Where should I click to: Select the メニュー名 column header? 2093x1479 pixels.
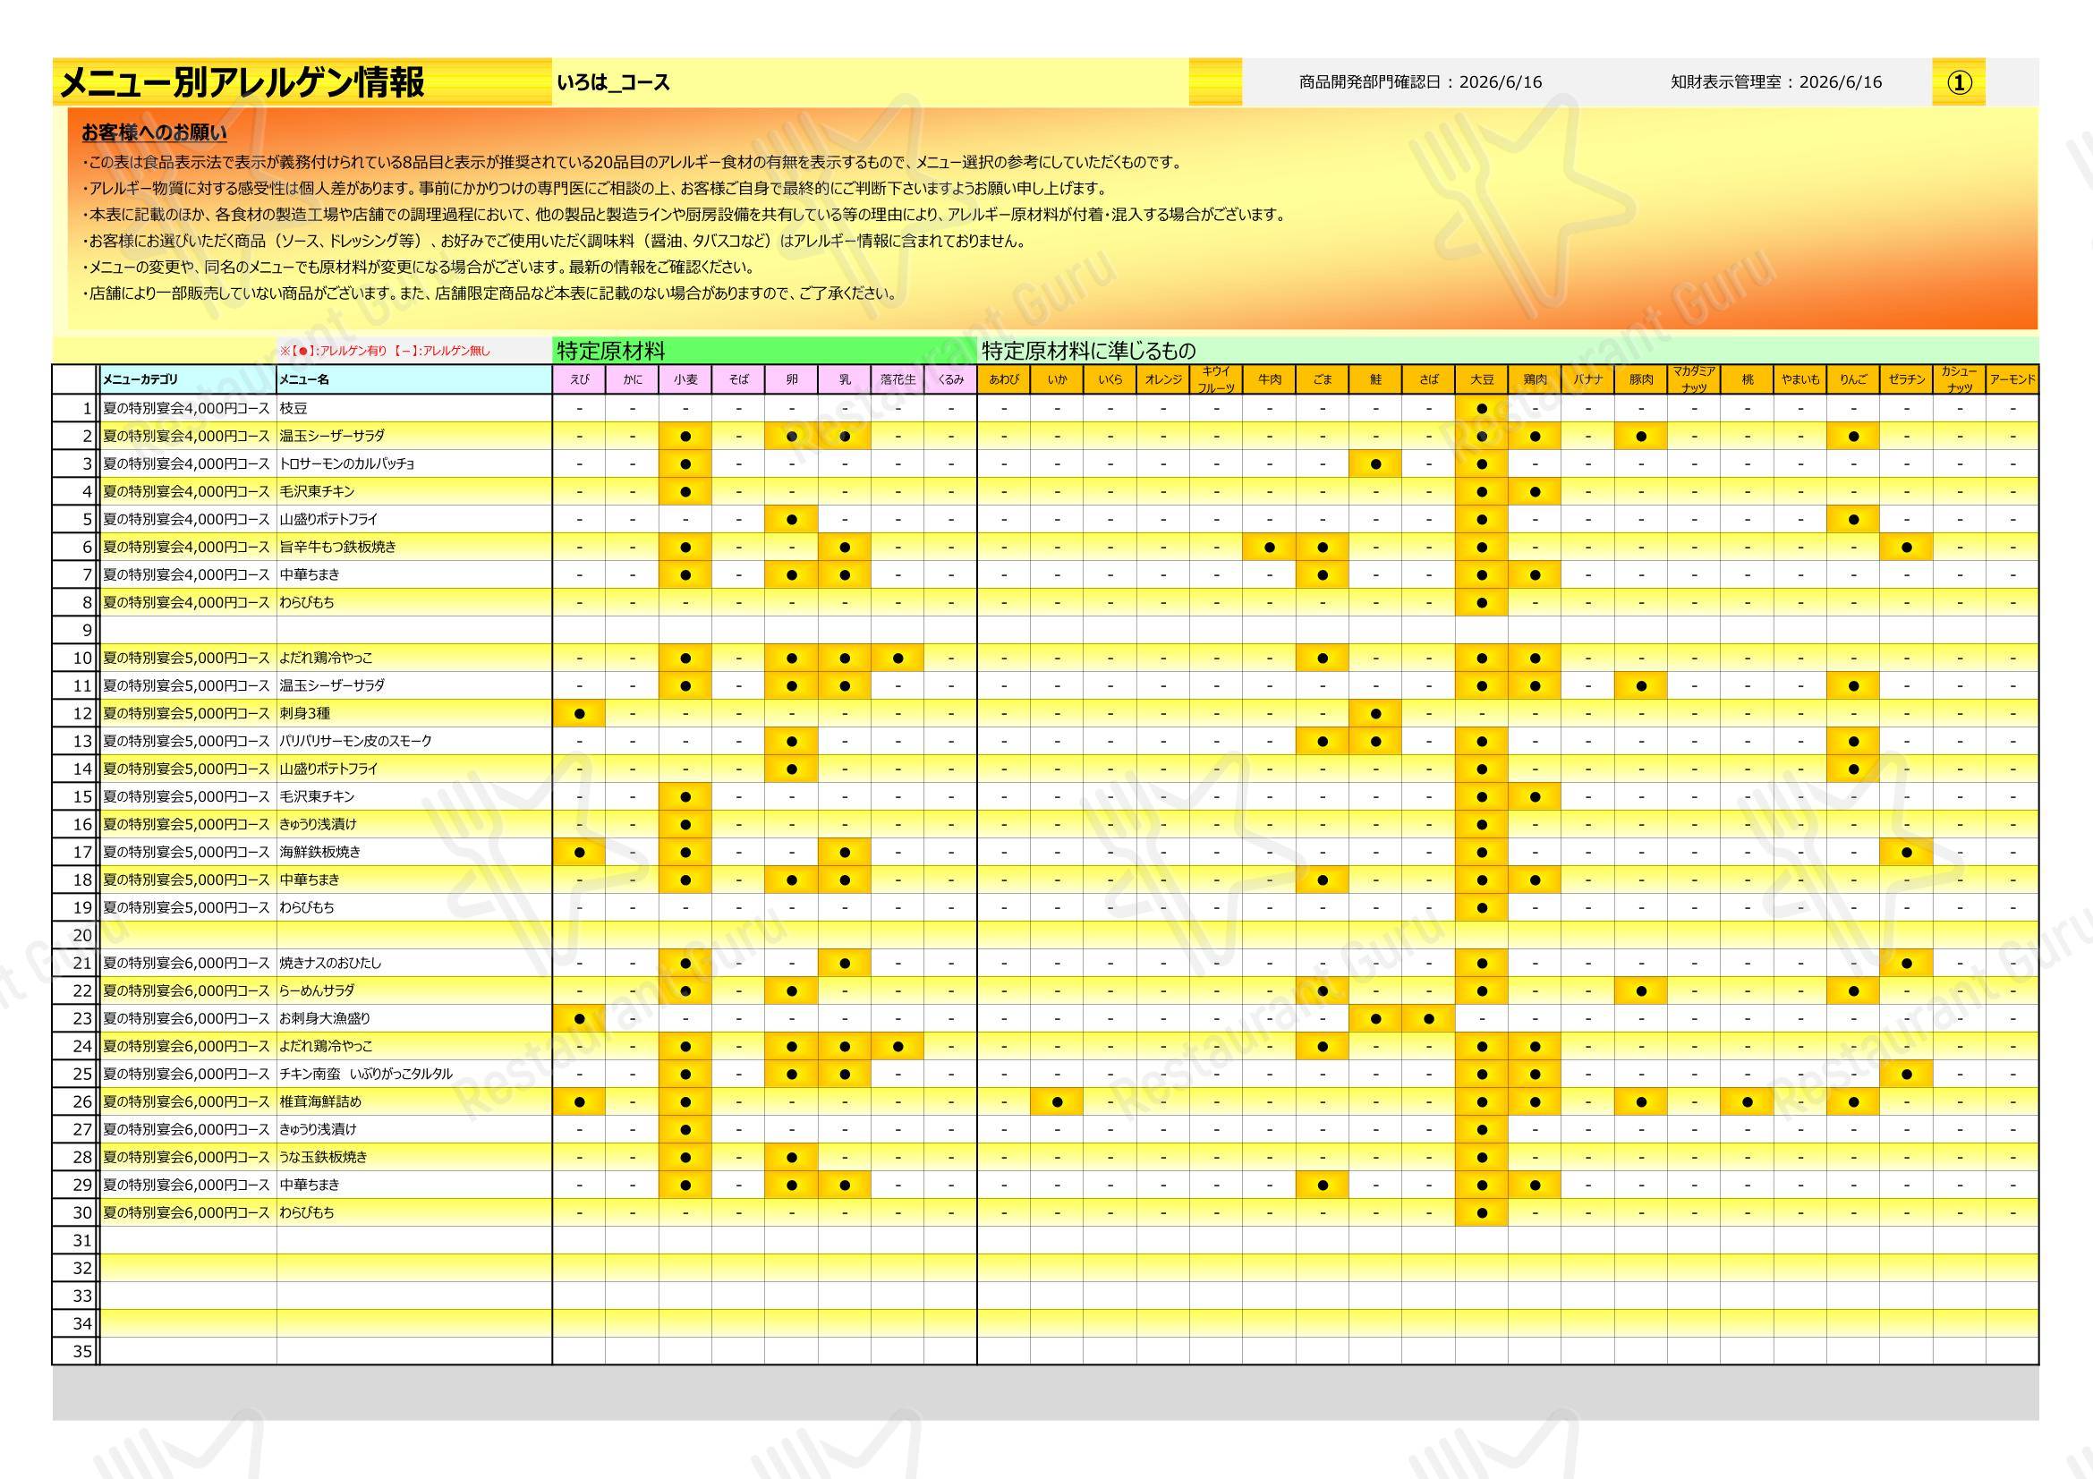tap(415, 379)
